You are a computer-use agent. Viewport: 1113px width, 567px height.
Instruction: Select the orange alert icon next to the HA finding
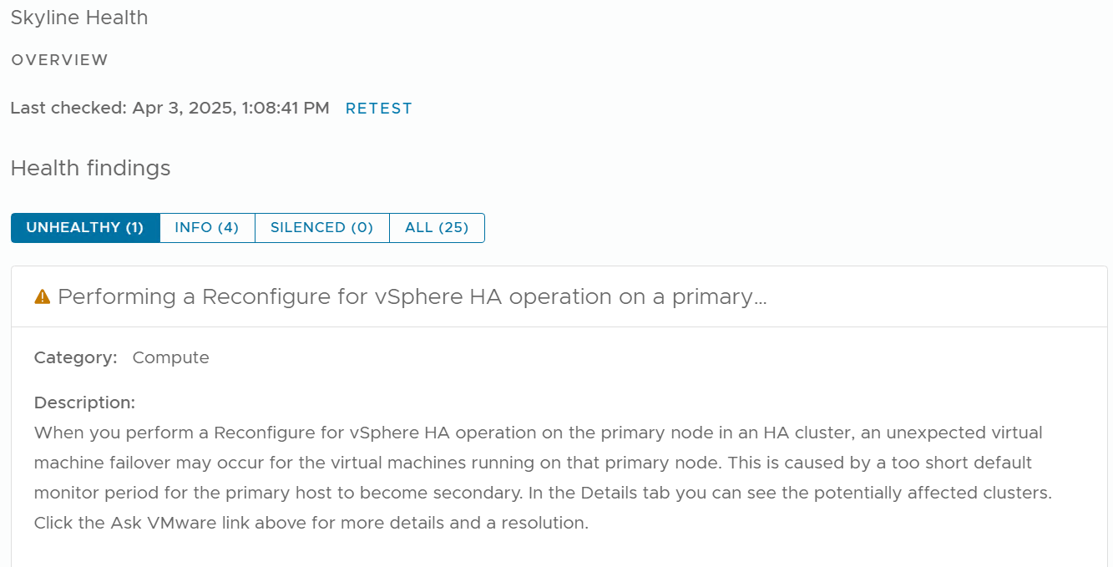pyautogui.click(x=41, y=296)
